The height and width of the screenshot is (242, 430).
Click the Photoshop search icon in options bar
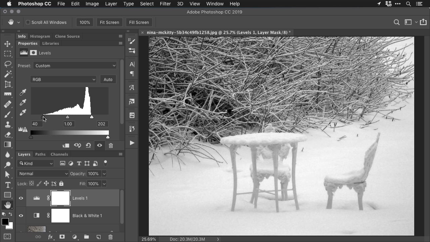[397, 22]
